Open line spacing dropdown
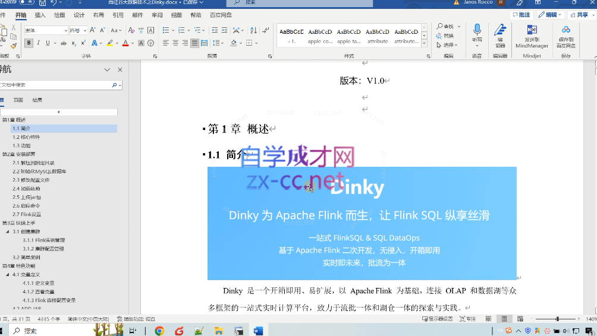 (218, 43)
